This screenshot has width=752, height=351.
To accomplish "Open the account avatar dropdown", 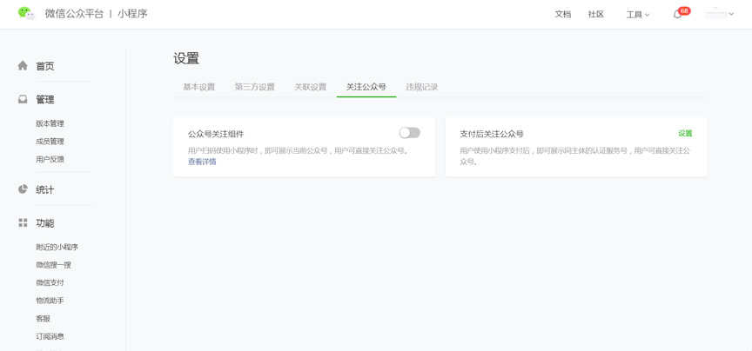I will tap(719, 14).
